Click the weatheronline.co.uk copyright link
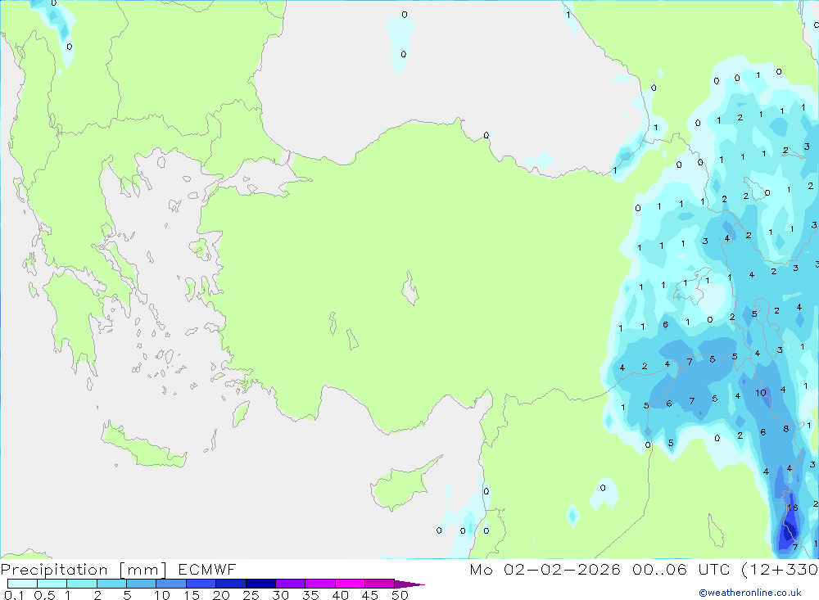The width and height of the screenshot is (819, 600). coord(749,593)
